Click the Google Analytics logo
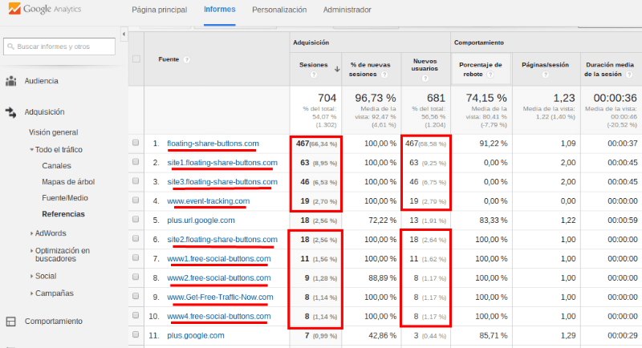 [x=45, y=9]
